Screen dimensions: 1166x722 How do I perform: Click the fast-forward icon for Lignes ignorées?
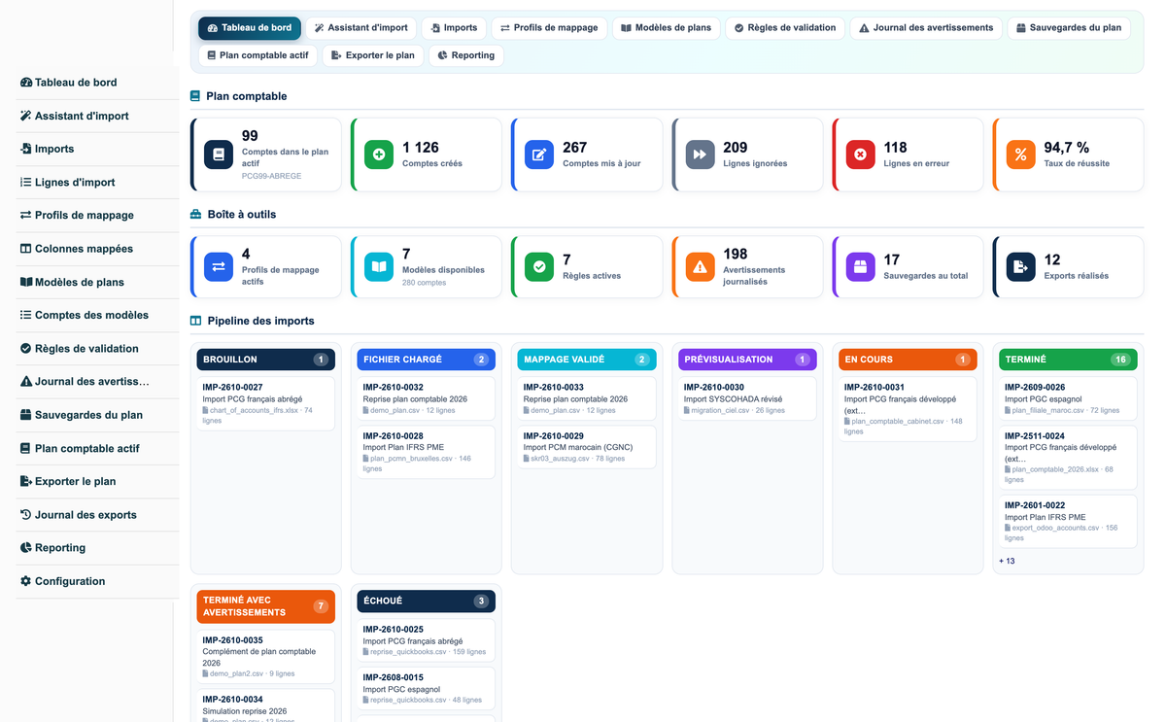pyautogui.click(x=700, y=155)
